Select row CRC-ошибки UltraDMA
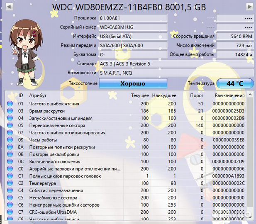 tap(126, 212)
